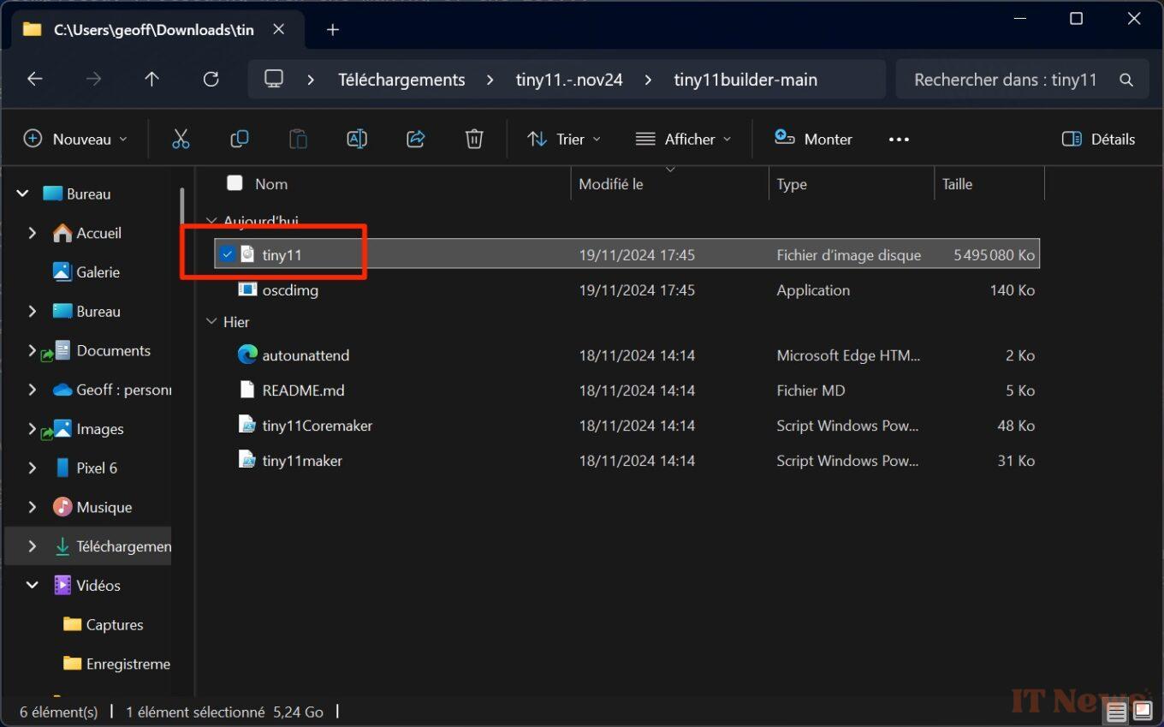Navigate to Téléchargements via the breadcrumb
Screen dimensions: 1164x727
[401, 79]
